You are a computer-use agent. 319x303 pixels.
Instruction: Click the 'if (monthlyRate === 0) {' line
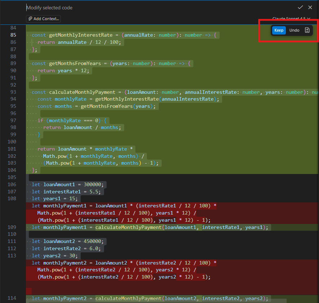tap(72, 121)
